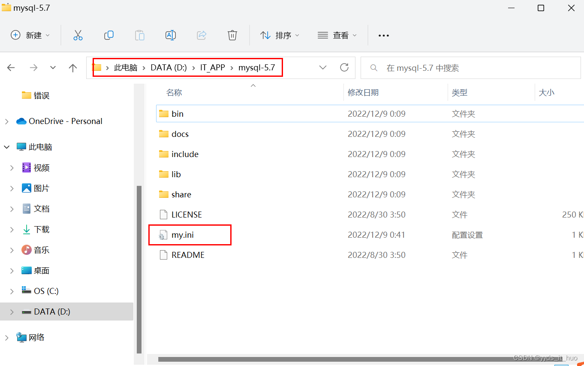Click the OneDrive cloud icon
This screenshot has width=584, height=366.
tap(21, 121)
